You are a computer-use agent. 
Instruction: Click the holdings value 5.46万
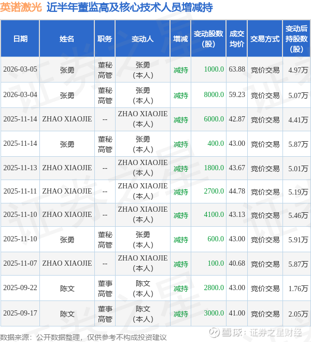coord(298,215)
